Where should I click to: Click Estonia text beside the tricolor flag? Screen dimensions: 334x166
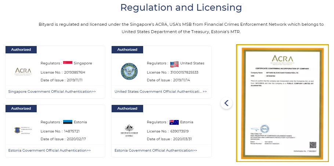coord(80,122)
